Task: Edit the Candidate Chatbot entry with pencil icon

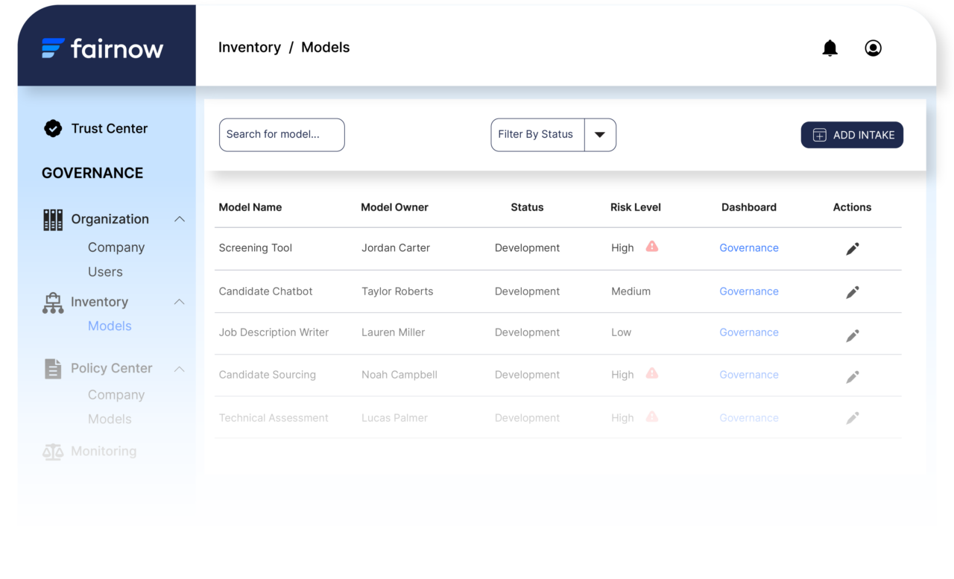Action: pyautogui.click(x=852, y=291)
